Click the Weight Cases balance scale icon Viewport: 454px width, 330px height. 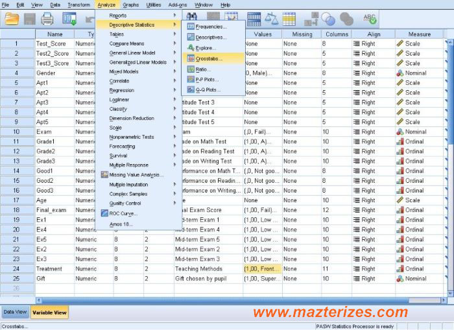coord(272,19)
